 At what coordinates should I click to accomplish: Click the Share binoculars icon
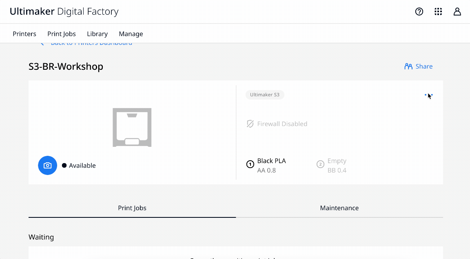408,66
